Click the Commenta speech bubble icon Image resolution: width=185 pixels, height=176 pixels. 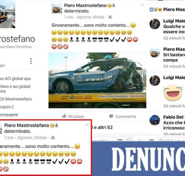click(x=111, y=116)
